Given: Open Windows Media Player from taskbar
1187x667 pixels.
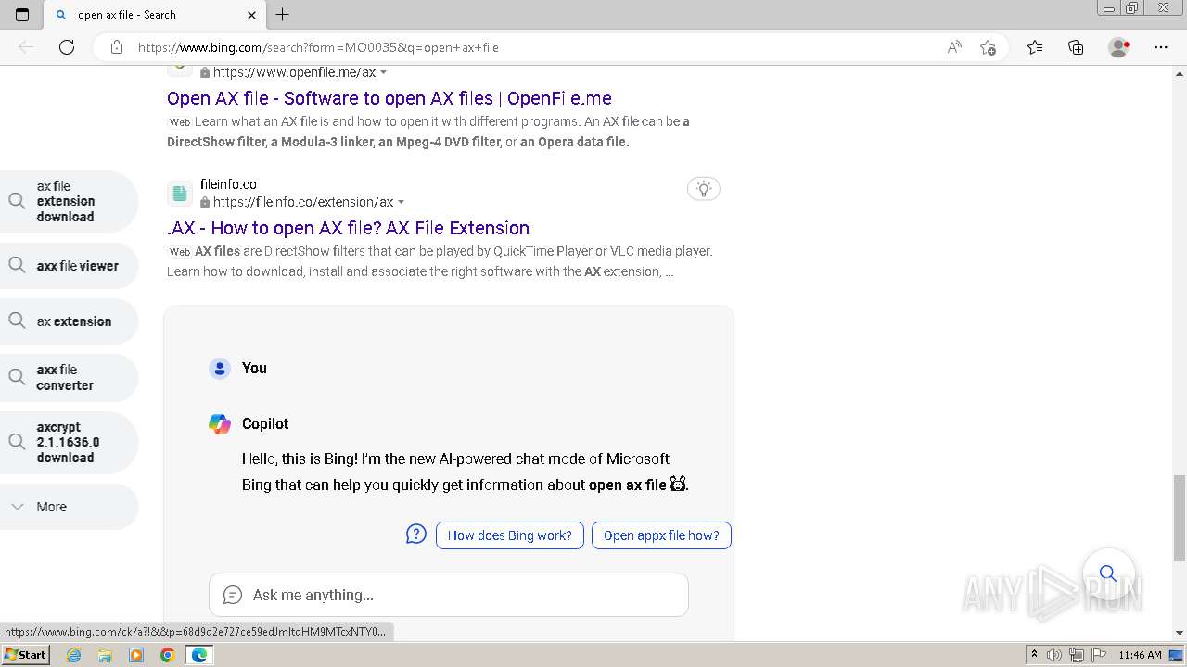Looking at the screenshot, I should (x=136, y=655).
